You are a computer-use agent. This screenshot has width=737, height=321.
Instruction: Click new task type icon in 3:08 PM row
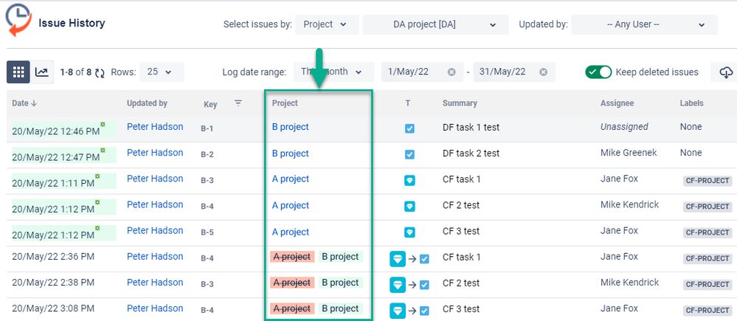[x=424, y=311]
